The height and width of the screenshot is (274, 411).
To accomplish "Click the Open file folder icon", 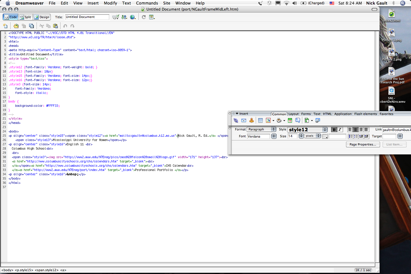I will click(16, 26).
